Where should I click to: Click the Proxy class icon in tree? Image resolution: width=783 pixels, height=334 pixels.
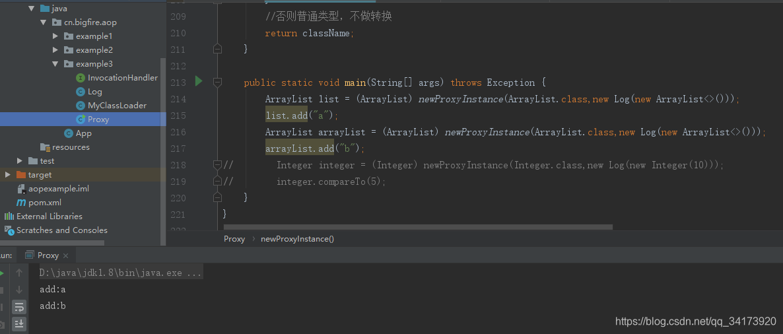pos(80,119)
